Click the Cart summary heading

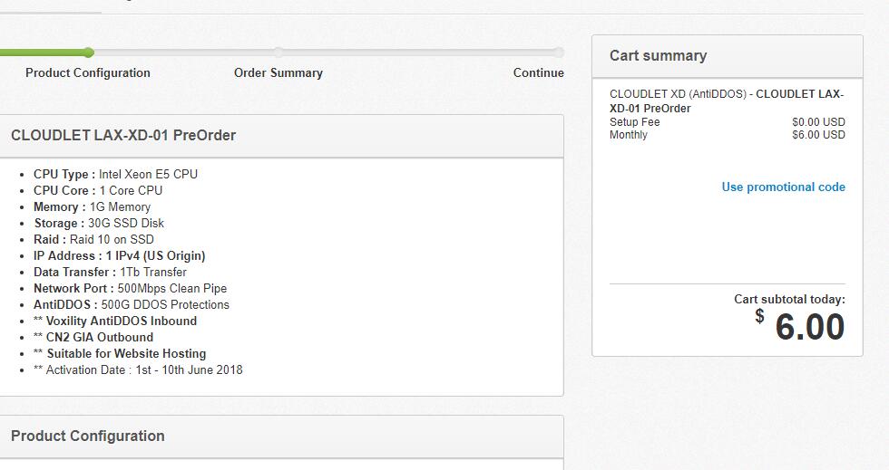[658, 56]
